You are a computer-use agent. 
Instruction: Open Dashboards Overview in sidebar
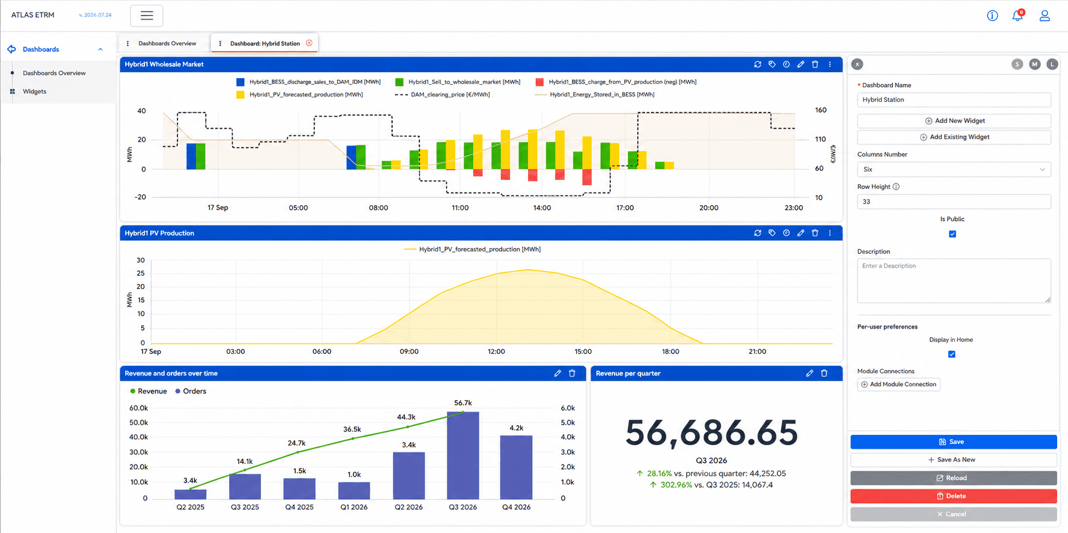[54, 73]
